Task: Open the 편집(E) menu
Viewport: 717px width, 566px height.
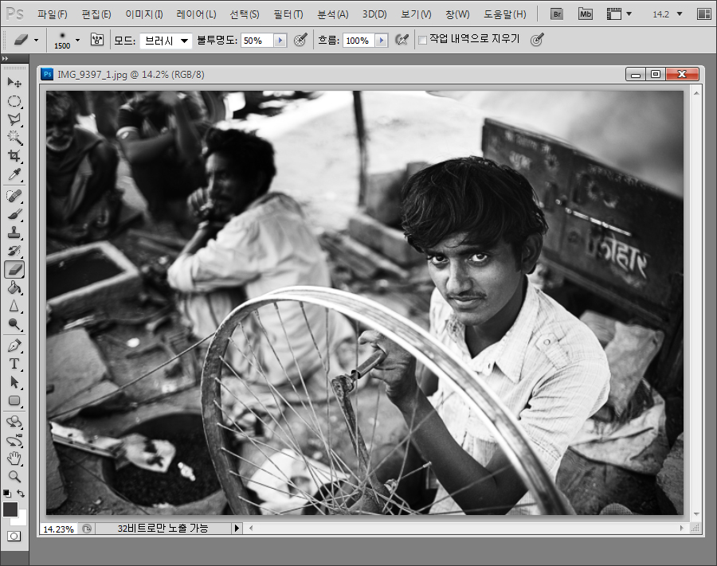Action: coord(96,14)
